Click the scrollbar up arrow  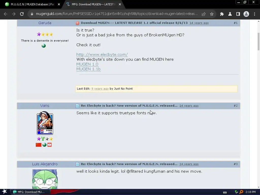pyautogui.click(x=258, y=21)
